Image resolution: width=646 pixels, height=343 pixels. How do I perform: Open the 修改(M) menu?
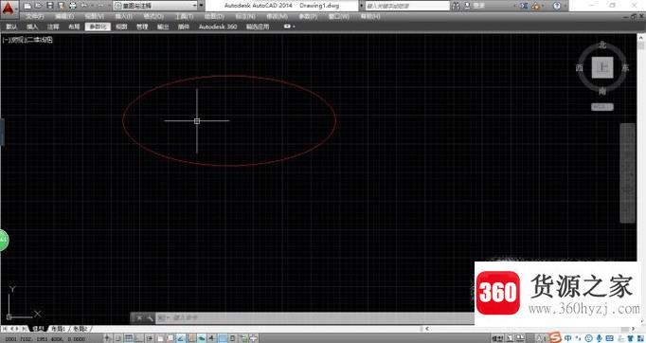(x=278, y=16)
